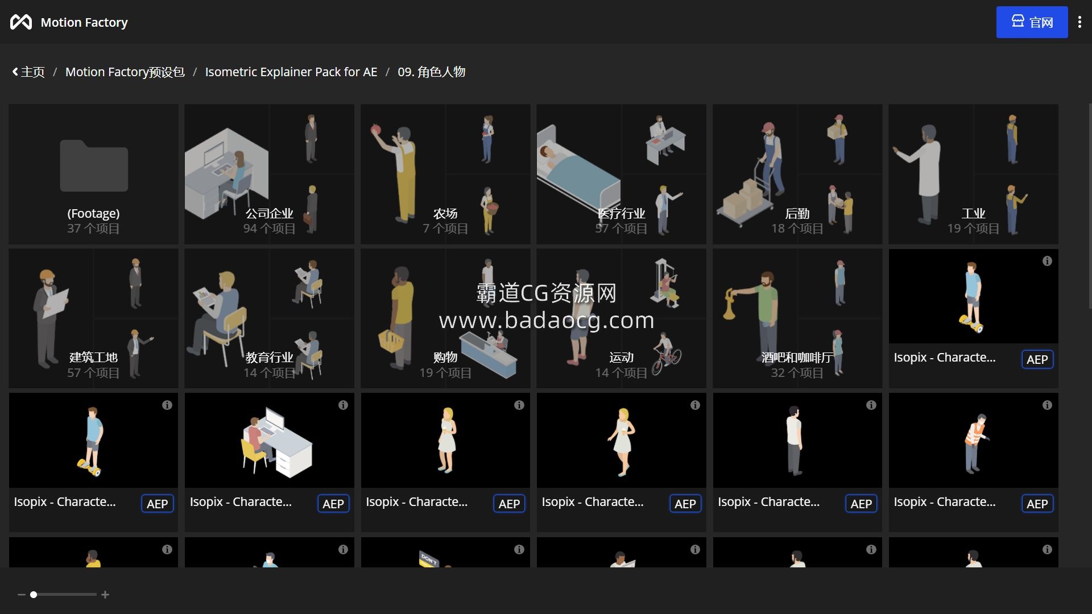The height and width of the screenshot is (614, 1092).
Task: Open the 后勤 folder
Action: click(797, 174)
